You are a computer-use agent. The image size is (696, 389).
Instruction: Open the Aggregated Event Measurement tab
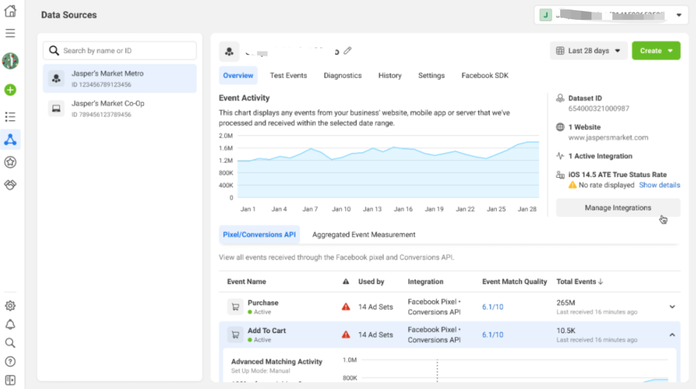[364, 235]
